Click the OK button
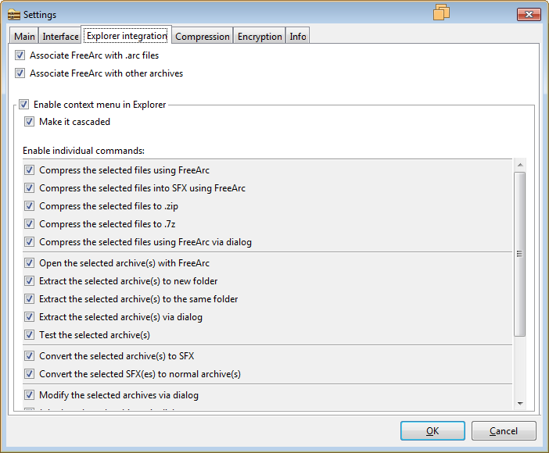The width and height of the screenshot is (549, 453). (432, 430)
